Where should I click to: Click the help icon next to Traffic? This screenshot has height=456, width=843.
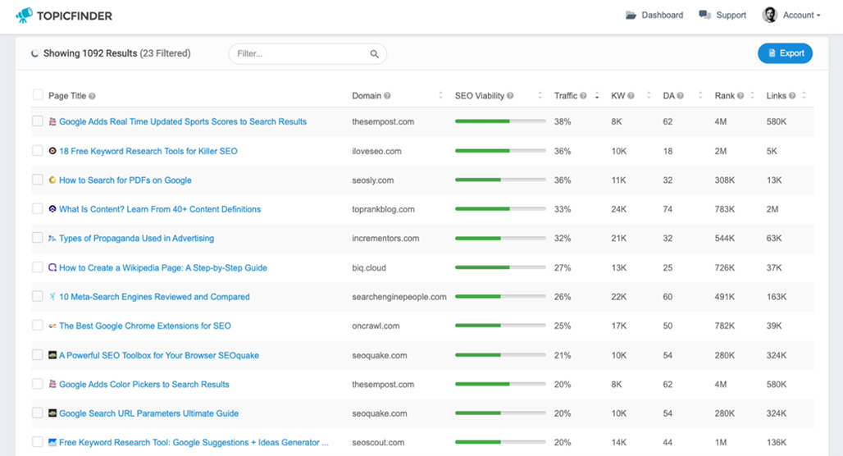click(x=583, y=96)
